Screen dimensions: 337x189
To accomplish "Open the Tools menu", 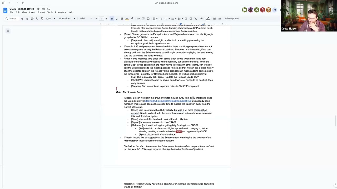I will [50, 12].
